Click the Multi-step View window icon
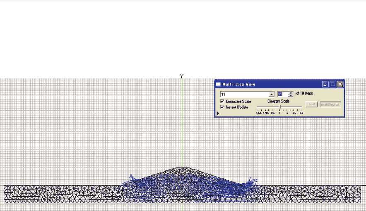This screenshot has width=366, height=211. tap(218, 84)
